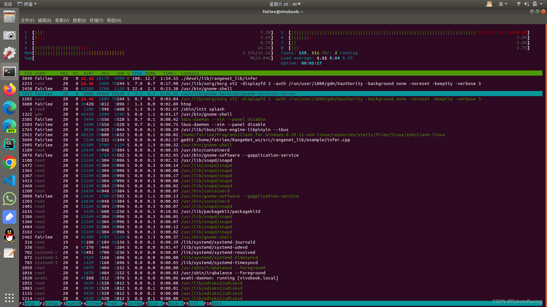Open CLion from the dock
Screen dimensions: 547x307
click(x=9, y=144)
